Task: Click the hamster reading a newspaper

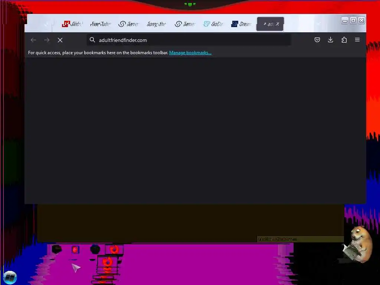Action: [357, 244]
